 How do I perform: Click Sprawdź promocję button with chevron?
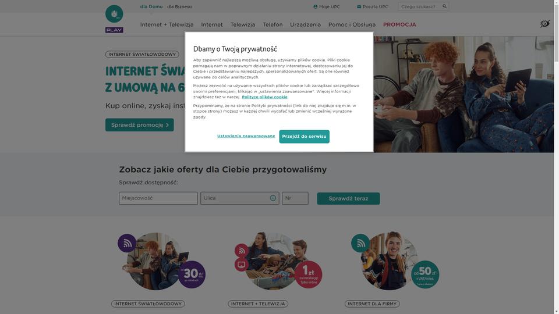pos(139,125)
